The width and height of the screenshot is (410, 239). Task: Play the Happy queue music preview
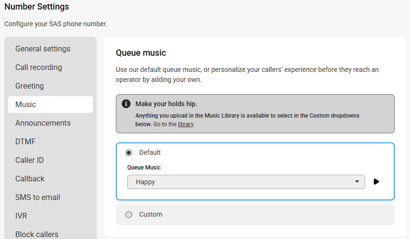tap(376, 182)
